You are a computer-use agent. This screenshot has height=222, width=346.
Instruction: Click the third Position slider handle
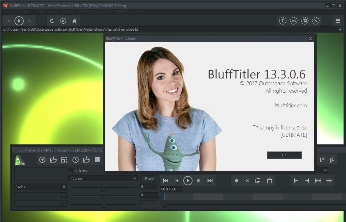point(103,205)
